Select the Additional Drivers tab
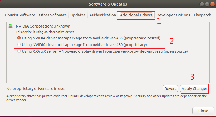This screenshot has width=216, height=117. pyautogui.click(x=136, y=15)
